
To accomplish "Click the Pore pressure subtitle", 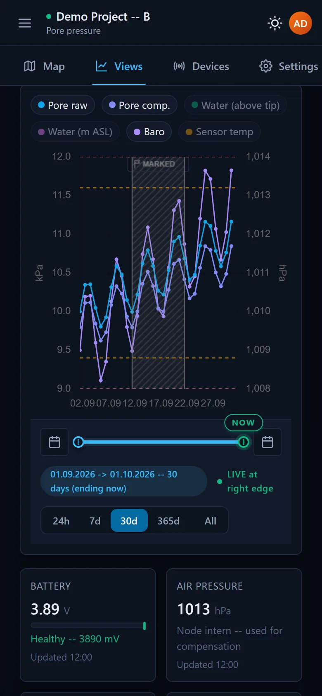I will (x=73, y=31).
